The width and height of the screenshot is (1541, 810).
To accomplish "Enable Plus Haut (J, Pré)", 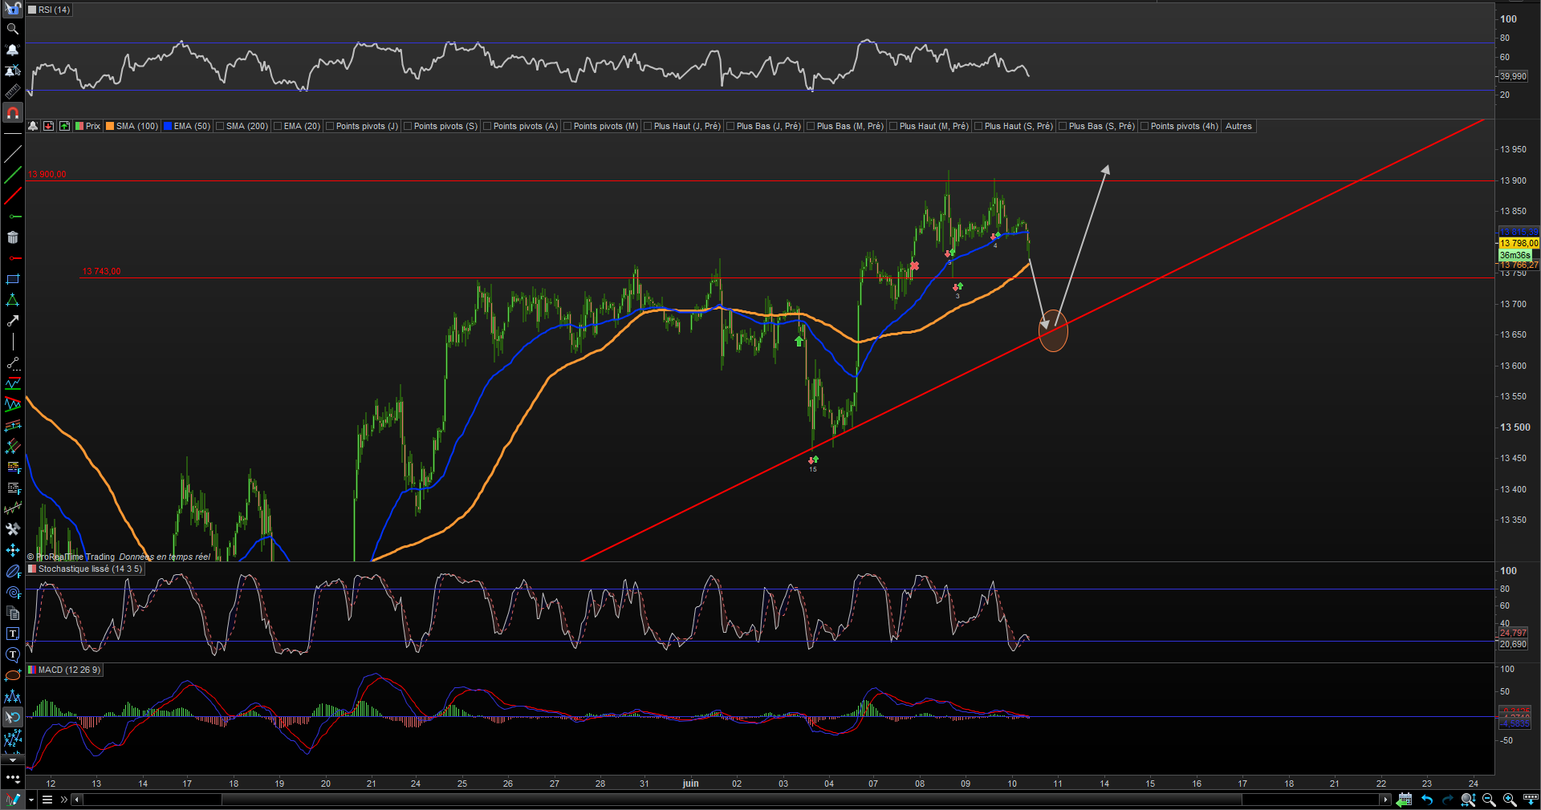I will (648, 126).
